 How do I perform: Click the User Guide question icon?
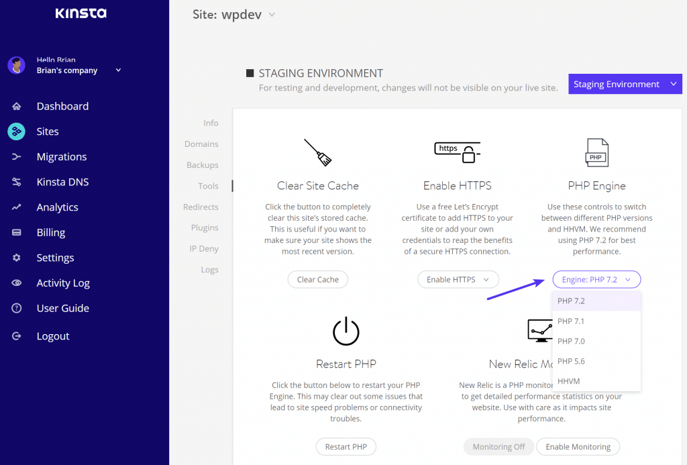(x=17, y=308)
